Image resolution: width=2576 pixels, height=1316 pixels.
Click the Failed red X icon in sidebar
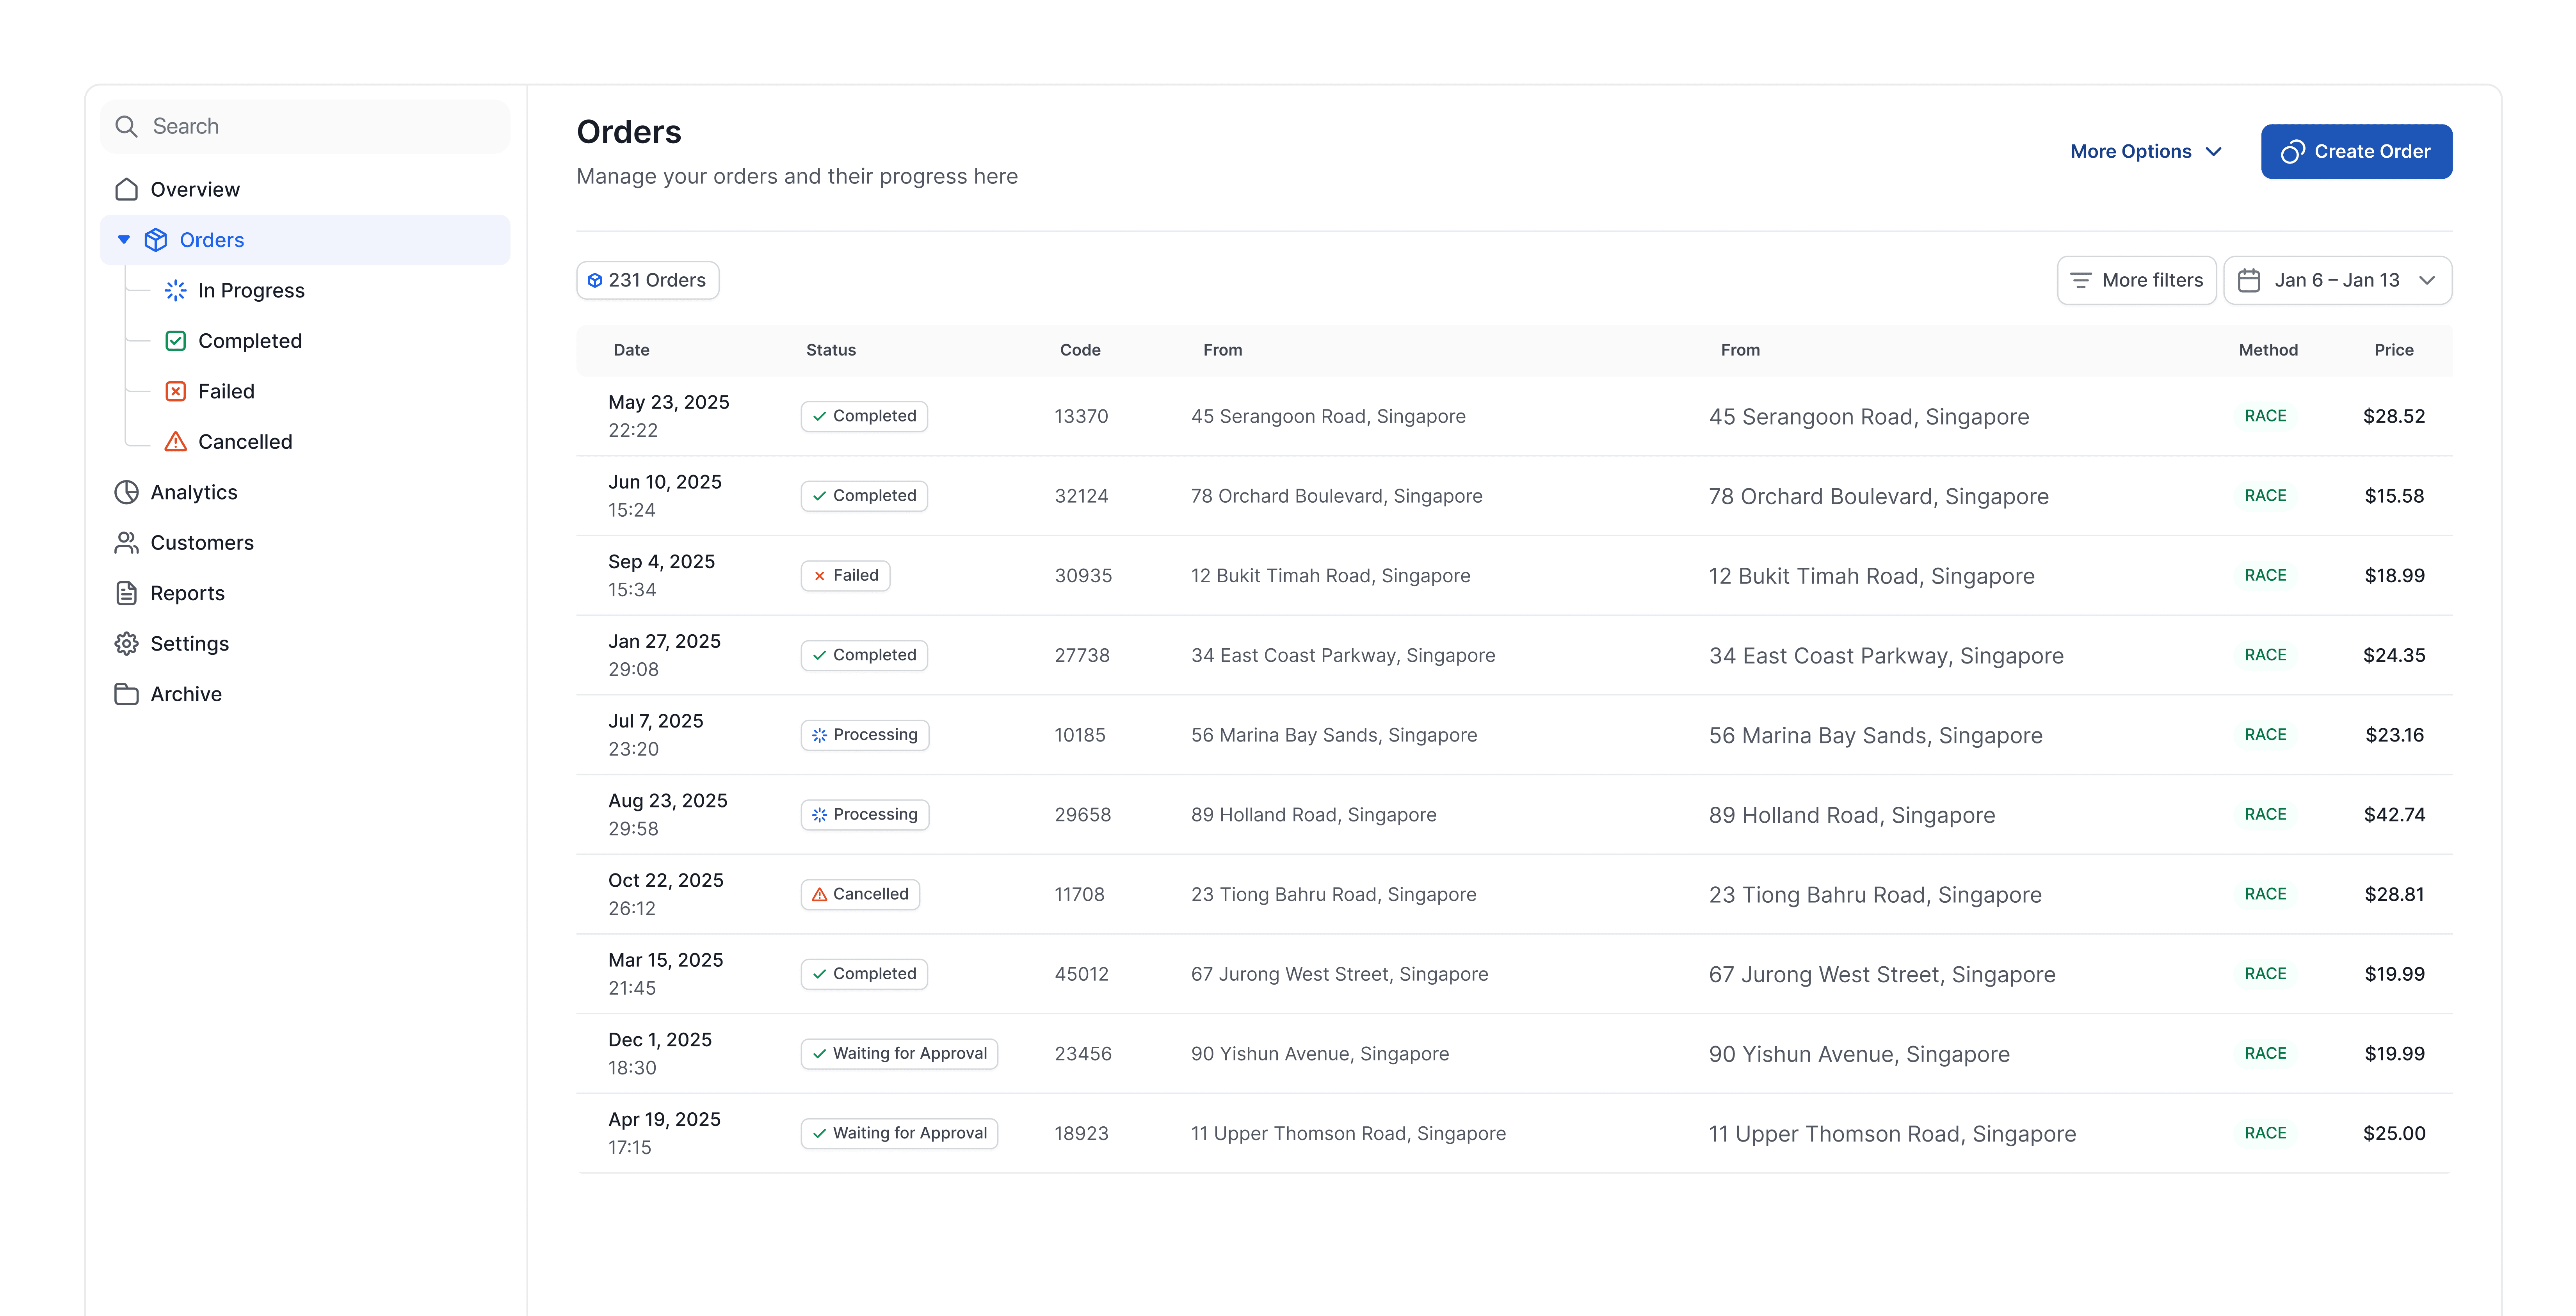click(x=175, y=391)
